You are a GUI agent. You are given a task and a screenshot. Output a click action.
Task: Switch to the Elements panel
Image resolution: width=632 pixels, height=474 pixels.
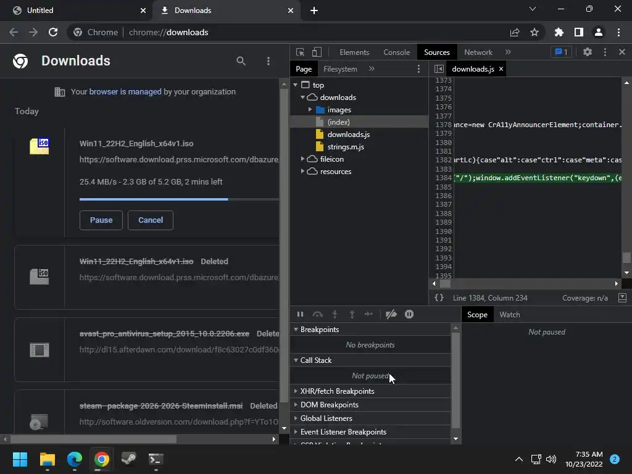tap(354, 52)
